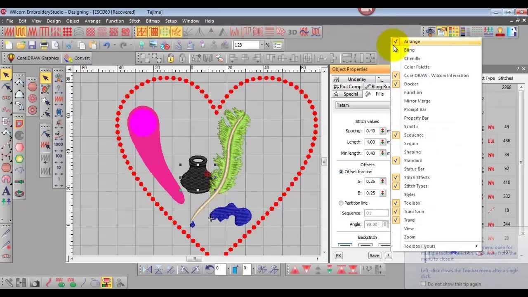528x297 pixels.
Task: Select the Undo icon in the toolbar
Action: [x=107, y=45]
